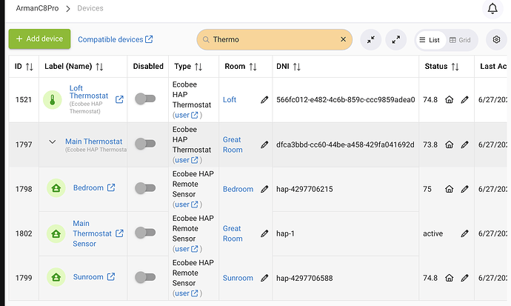This screenshot has height=306, width=511.
Task: Focus the Thermo search field
Action: point(275,39)
